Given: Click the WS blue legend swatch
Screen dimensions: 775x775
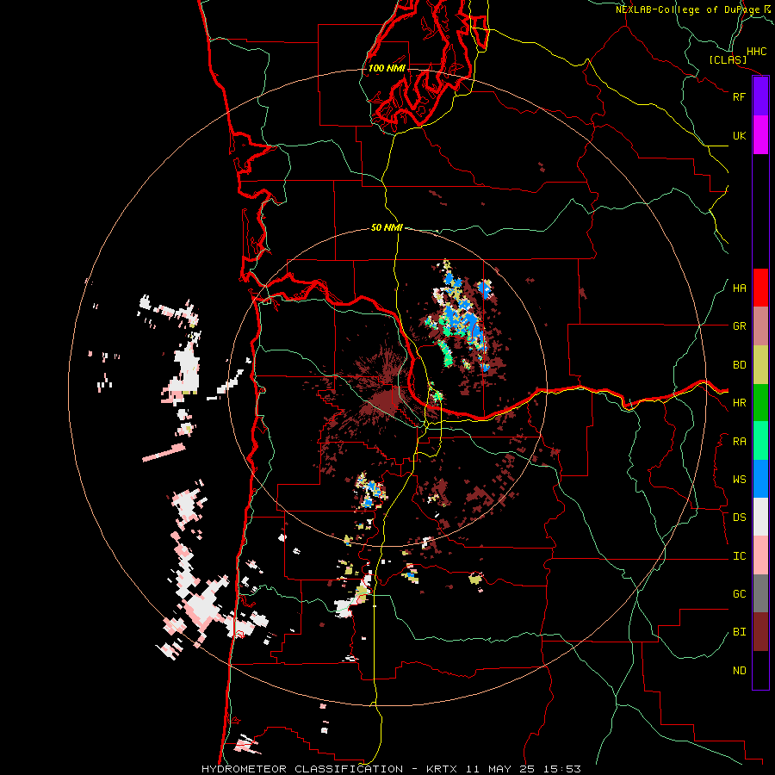Looking at the screenshot, I should (x=760, y=479).
